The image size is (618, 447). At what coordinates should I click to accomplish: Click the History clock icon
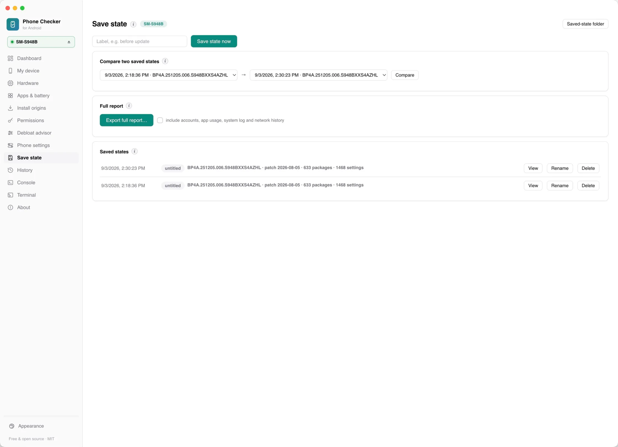[x=10, y=170]
